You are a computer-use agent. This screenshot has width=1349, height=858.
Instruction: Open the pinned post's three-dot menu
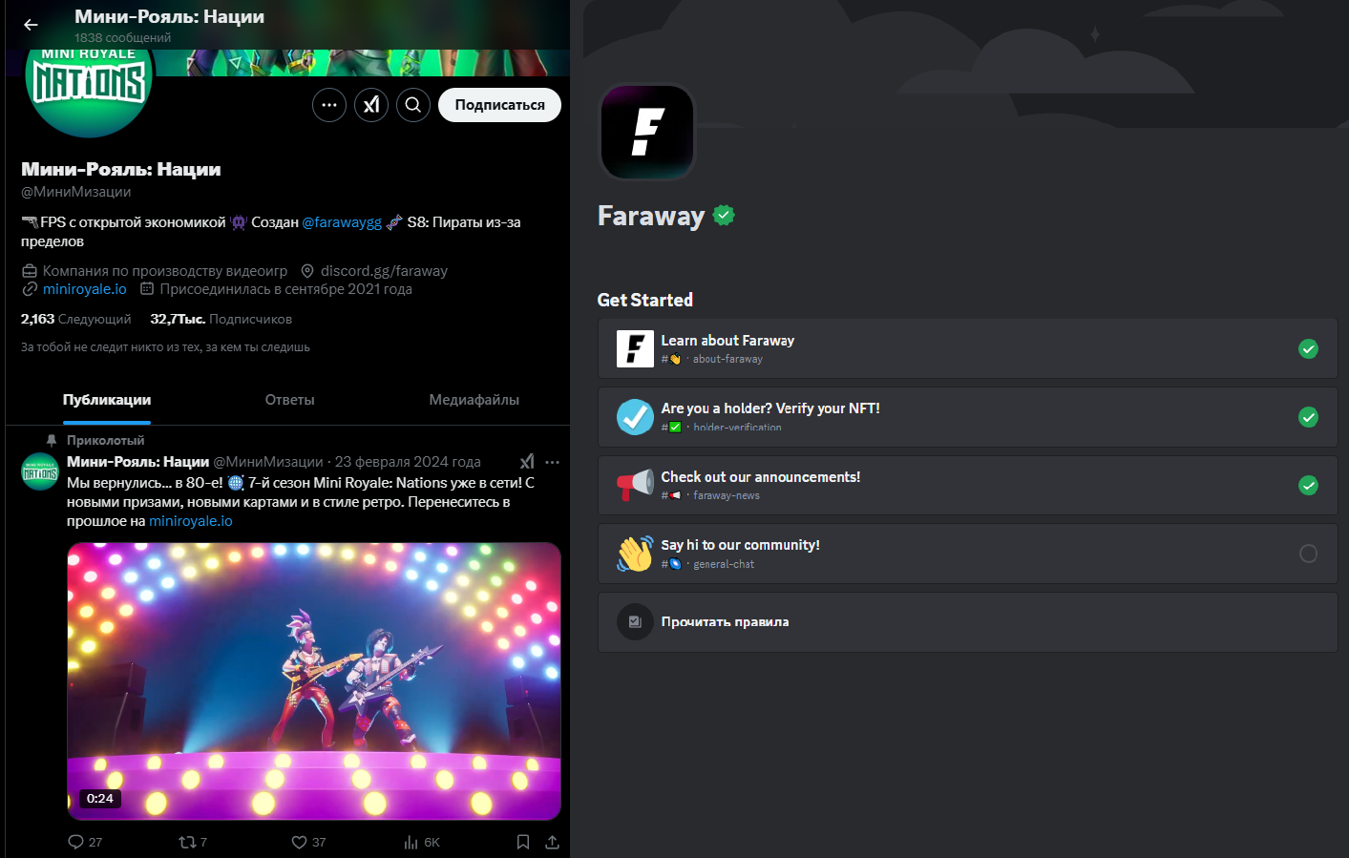coord(552,462)
